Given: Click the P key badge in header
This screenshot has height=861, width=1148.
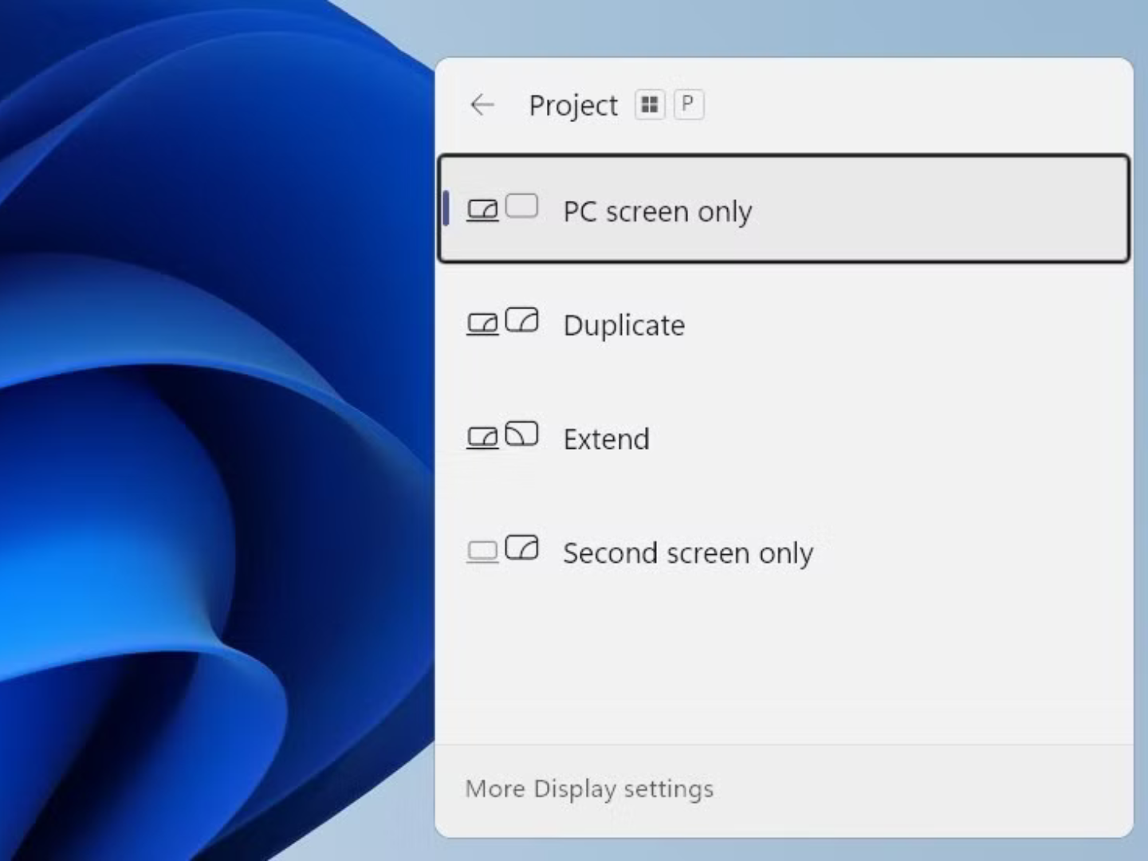Looking at the screenshot, I should 688,104.
